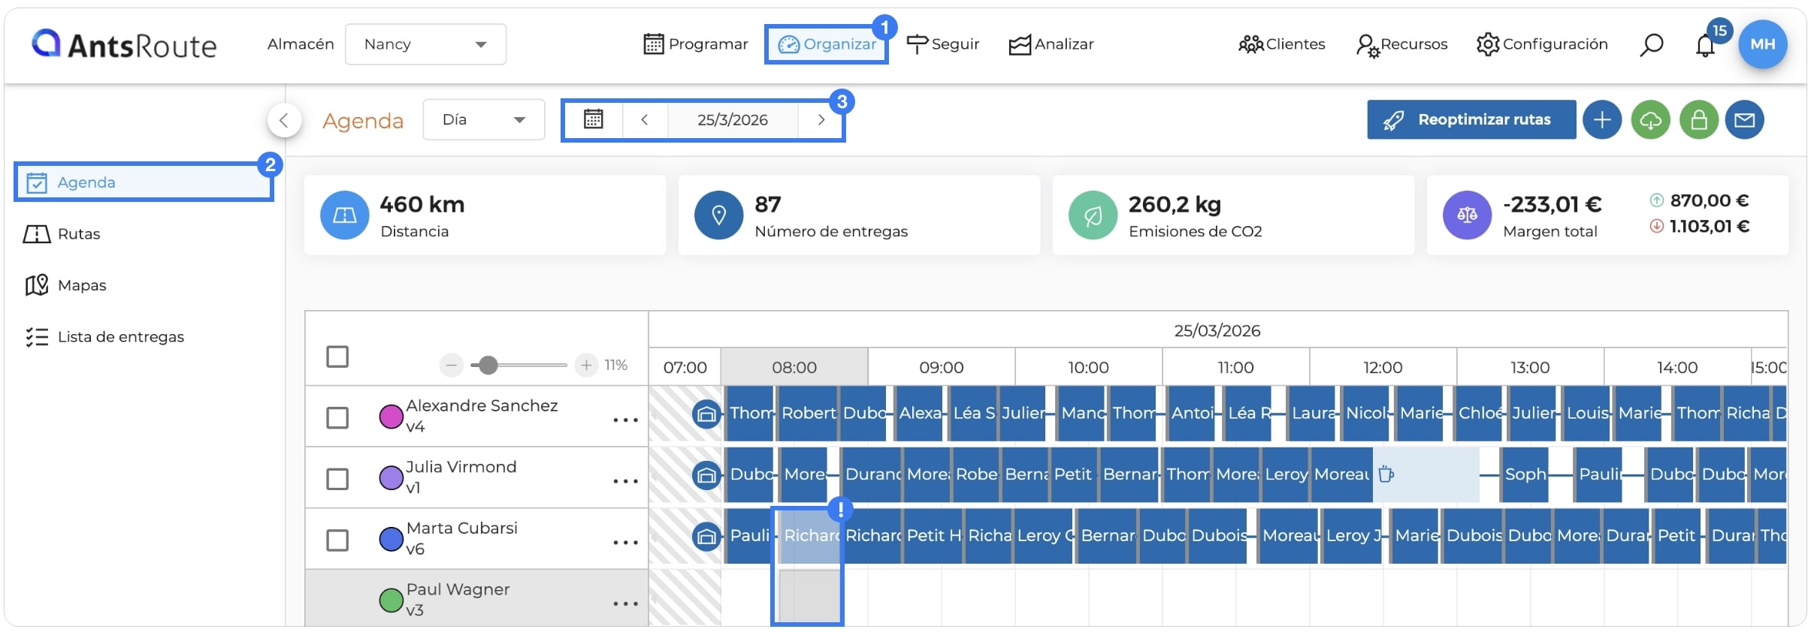Check the select-all header checkbox
The image size is (1811, 632).
coord(337,357)
